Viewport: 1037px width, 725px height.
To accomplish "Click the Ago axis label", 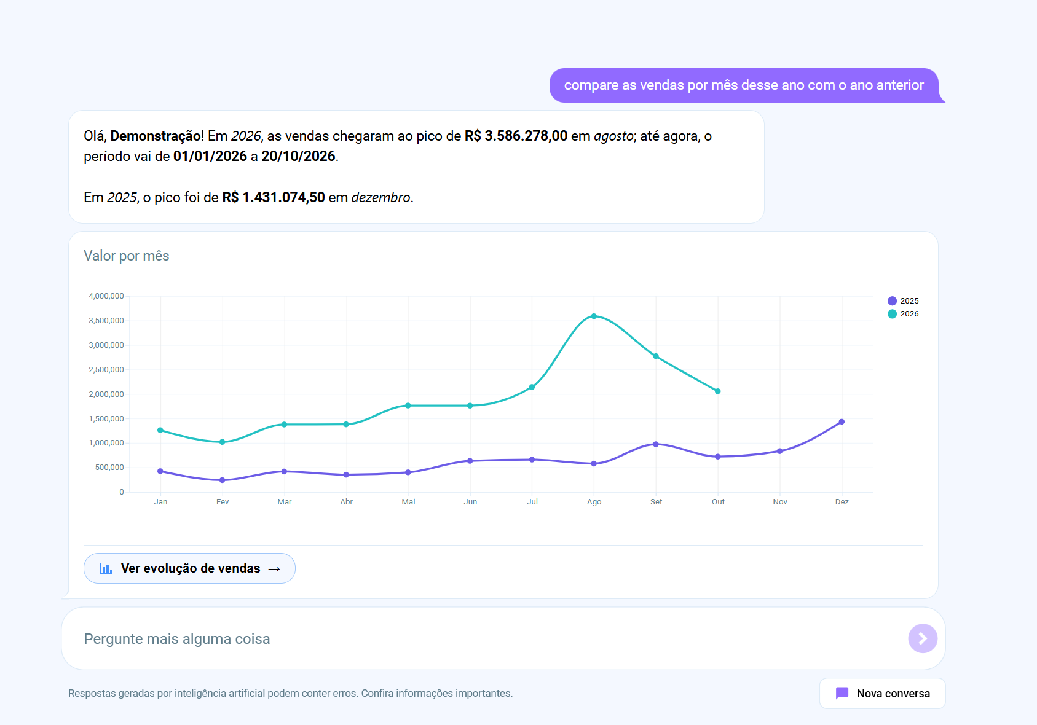I will point(594,501).
